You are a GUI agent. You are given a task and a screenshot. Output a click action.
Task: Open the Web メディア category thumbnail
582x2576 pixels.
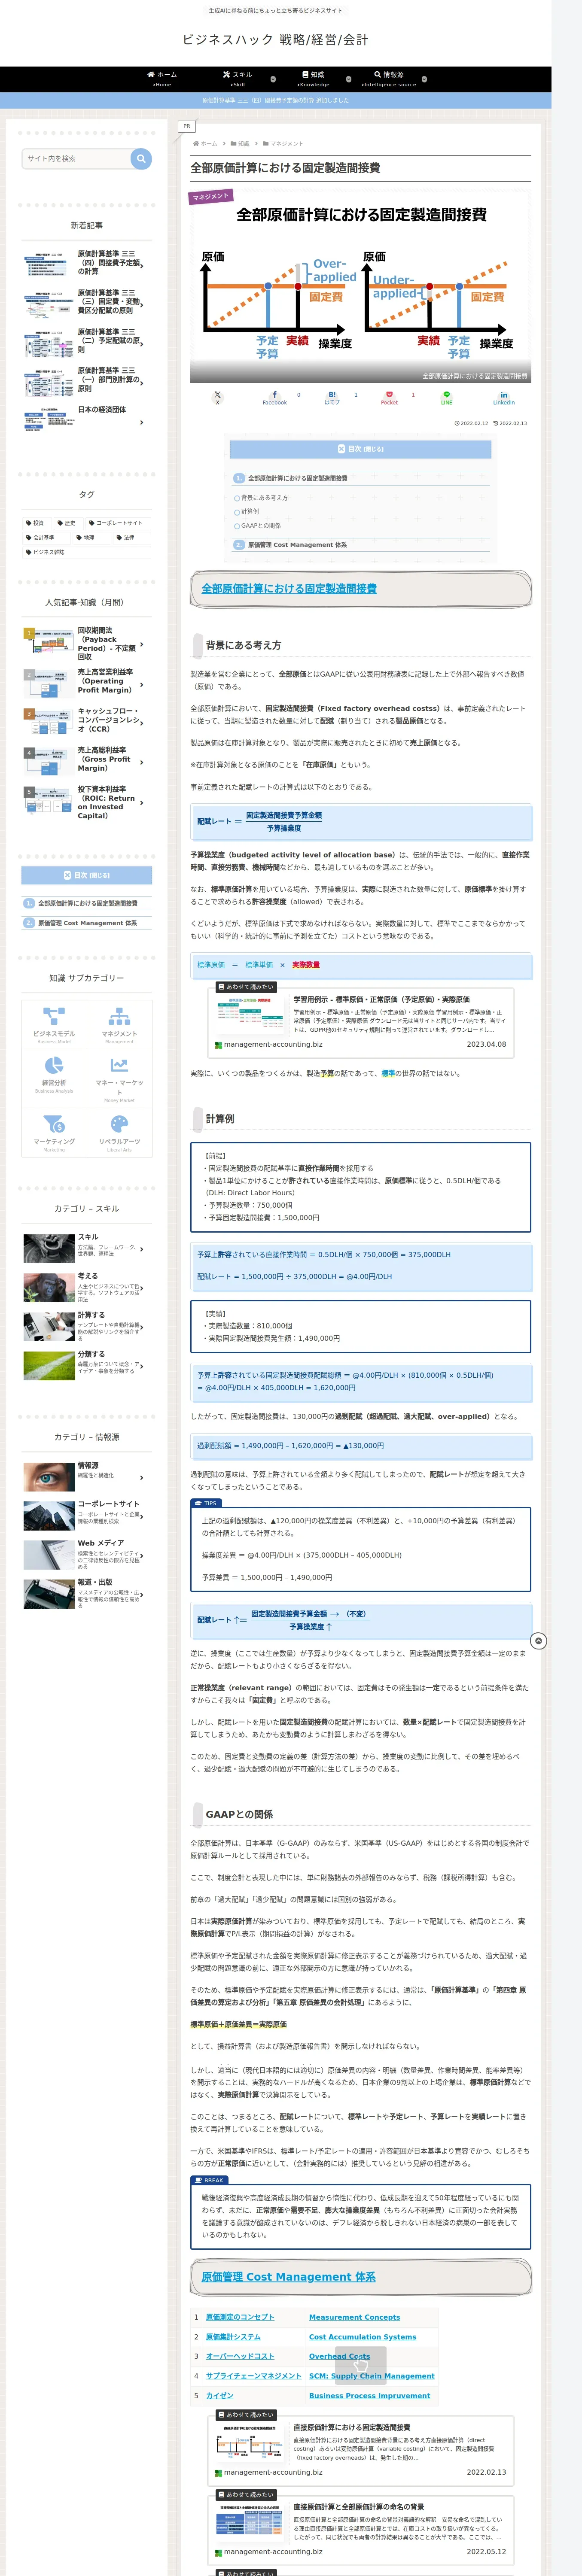pos(48,1554)
